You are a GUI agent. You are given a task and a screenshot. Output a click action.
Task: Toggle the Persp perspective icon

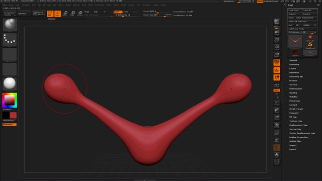[x=277, y=62]
